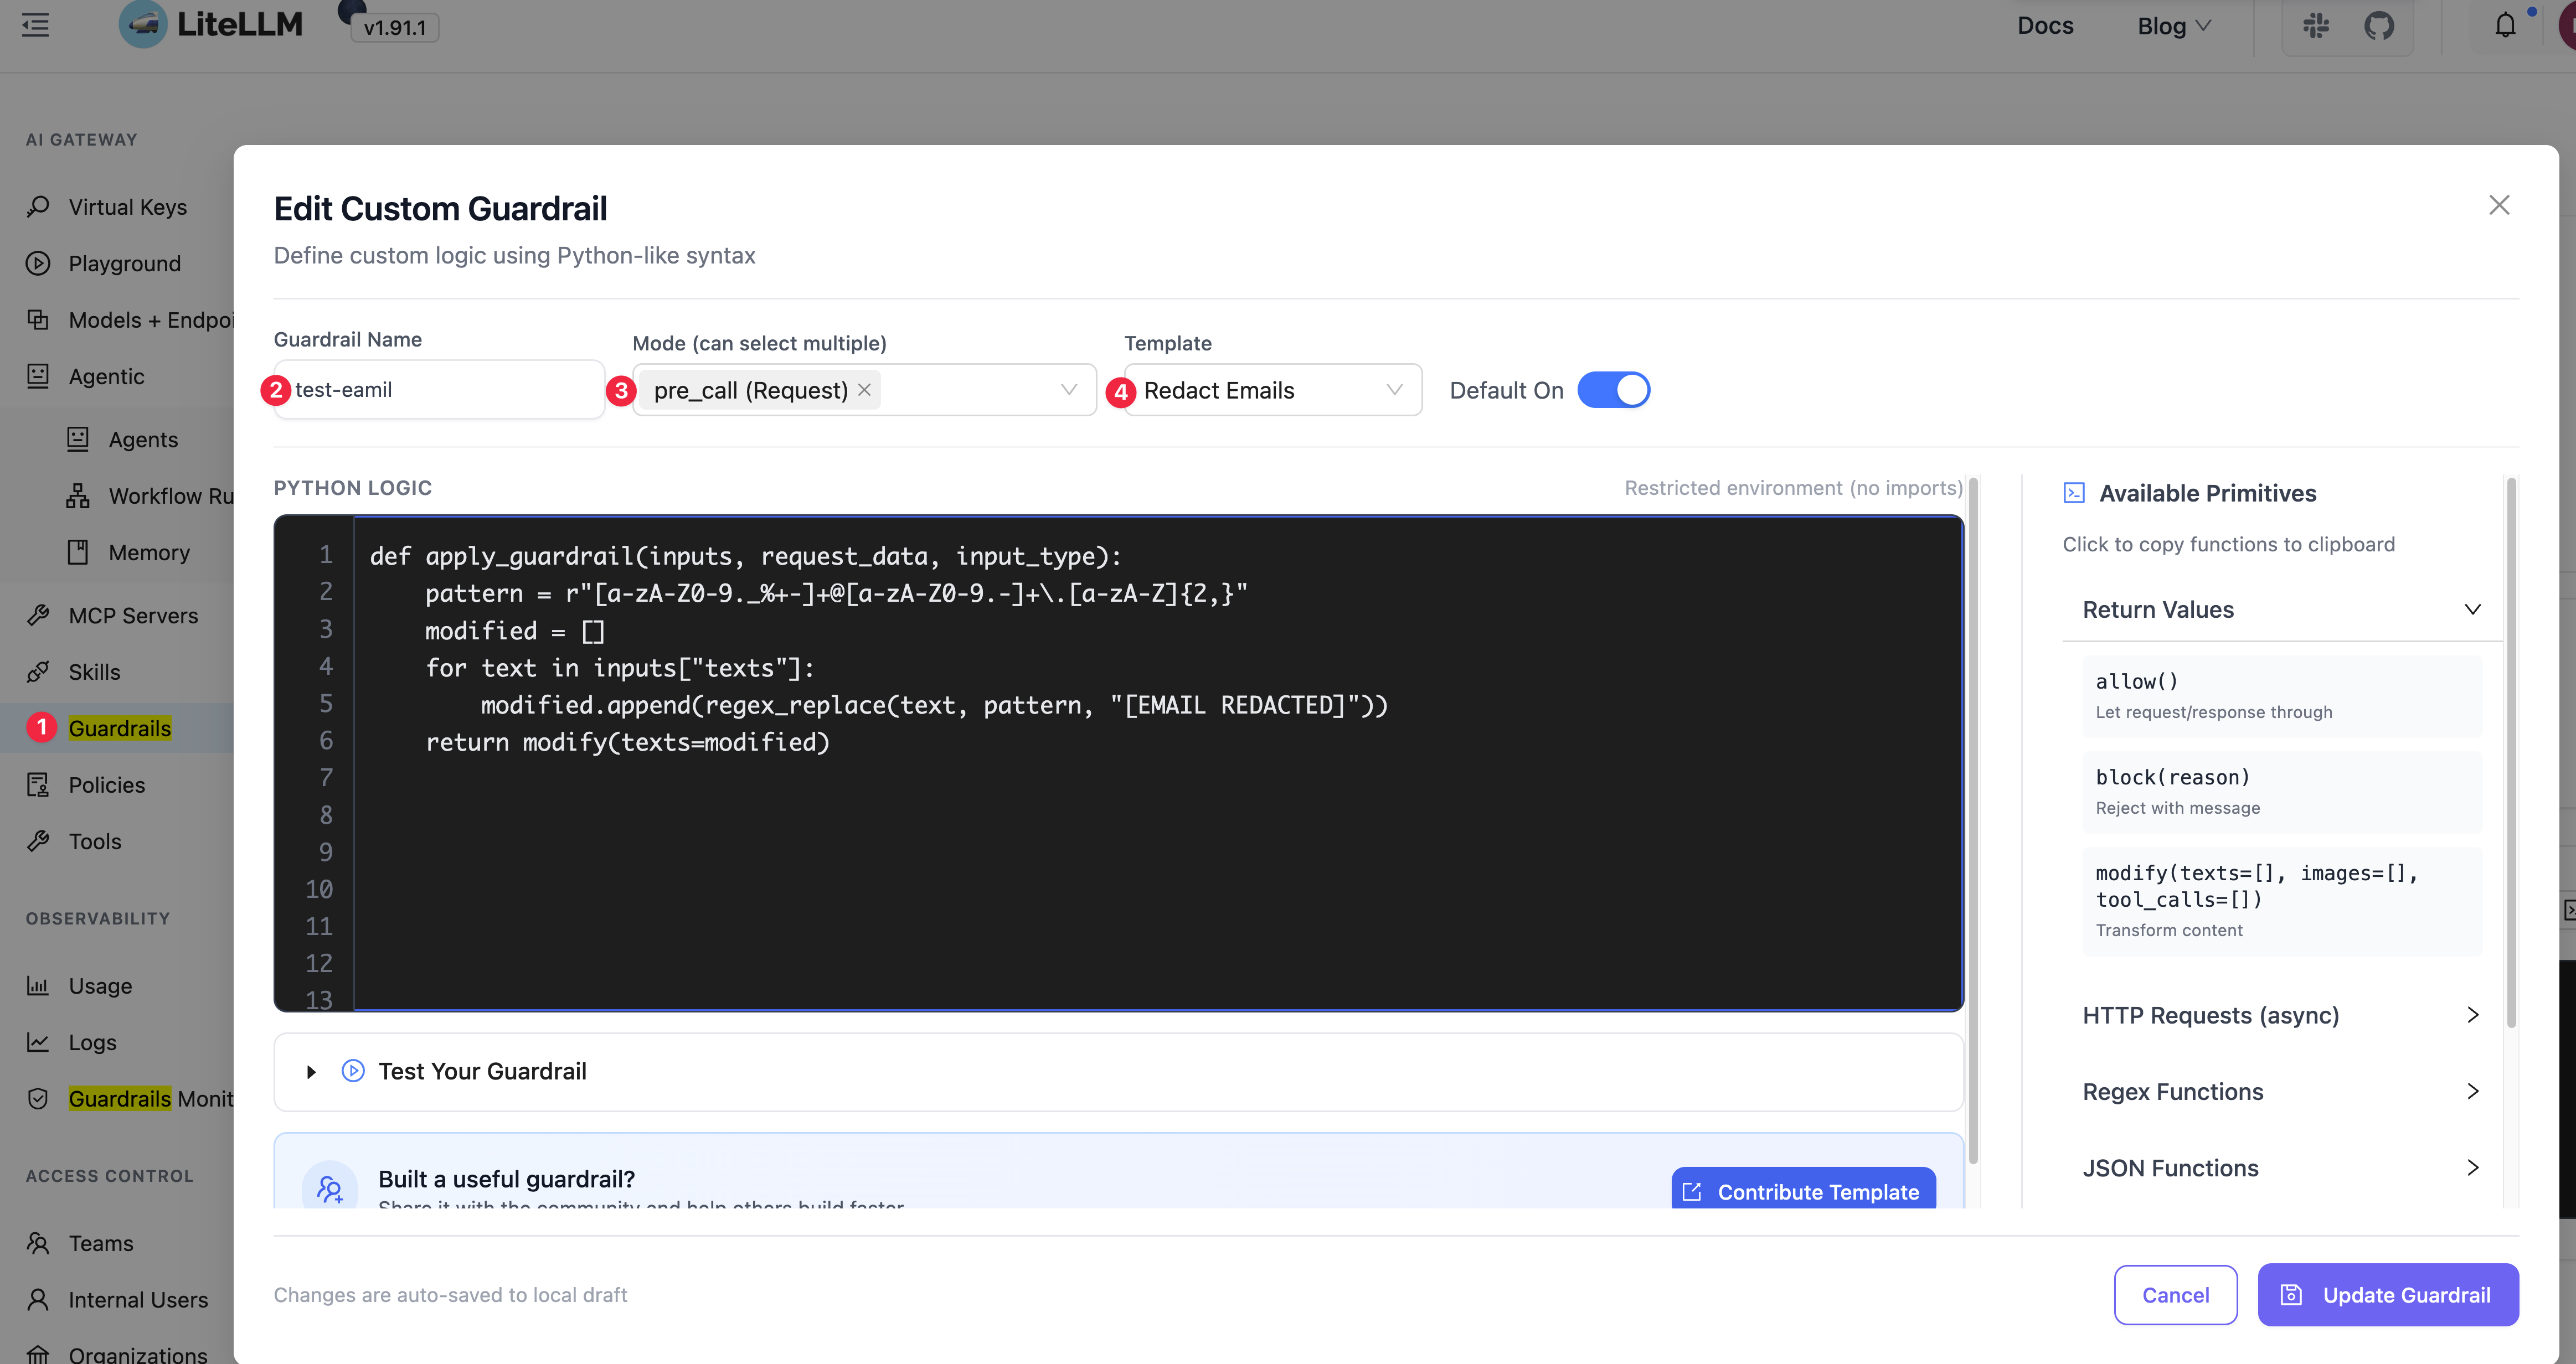The height and width of the screenshot is (1364, 2576).
Task: Copy the block(reason) primitive
Action: coord(2282,791)
